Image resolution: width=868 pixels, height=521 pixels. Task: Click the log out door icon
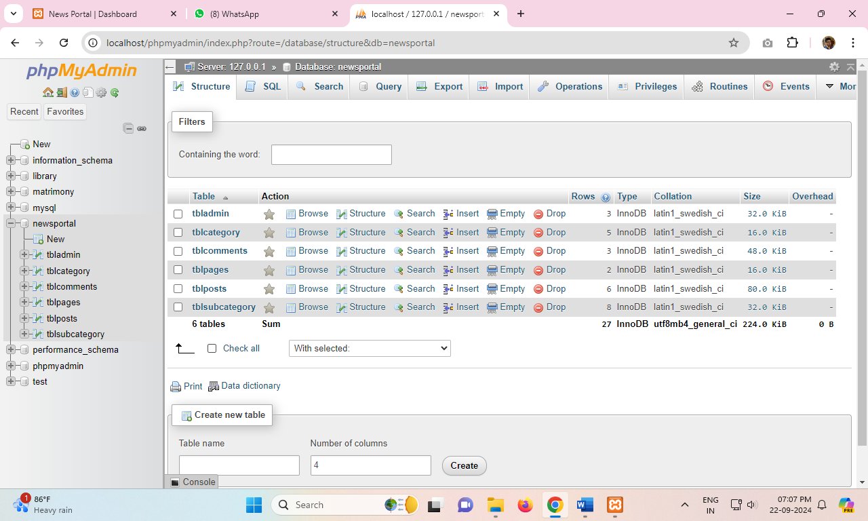tap(61, 93)
